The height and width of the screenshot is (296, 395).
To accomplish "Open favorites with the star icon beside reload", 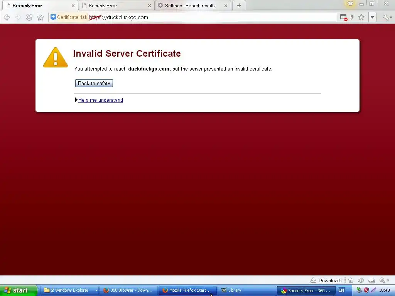I will pos(40,17).
